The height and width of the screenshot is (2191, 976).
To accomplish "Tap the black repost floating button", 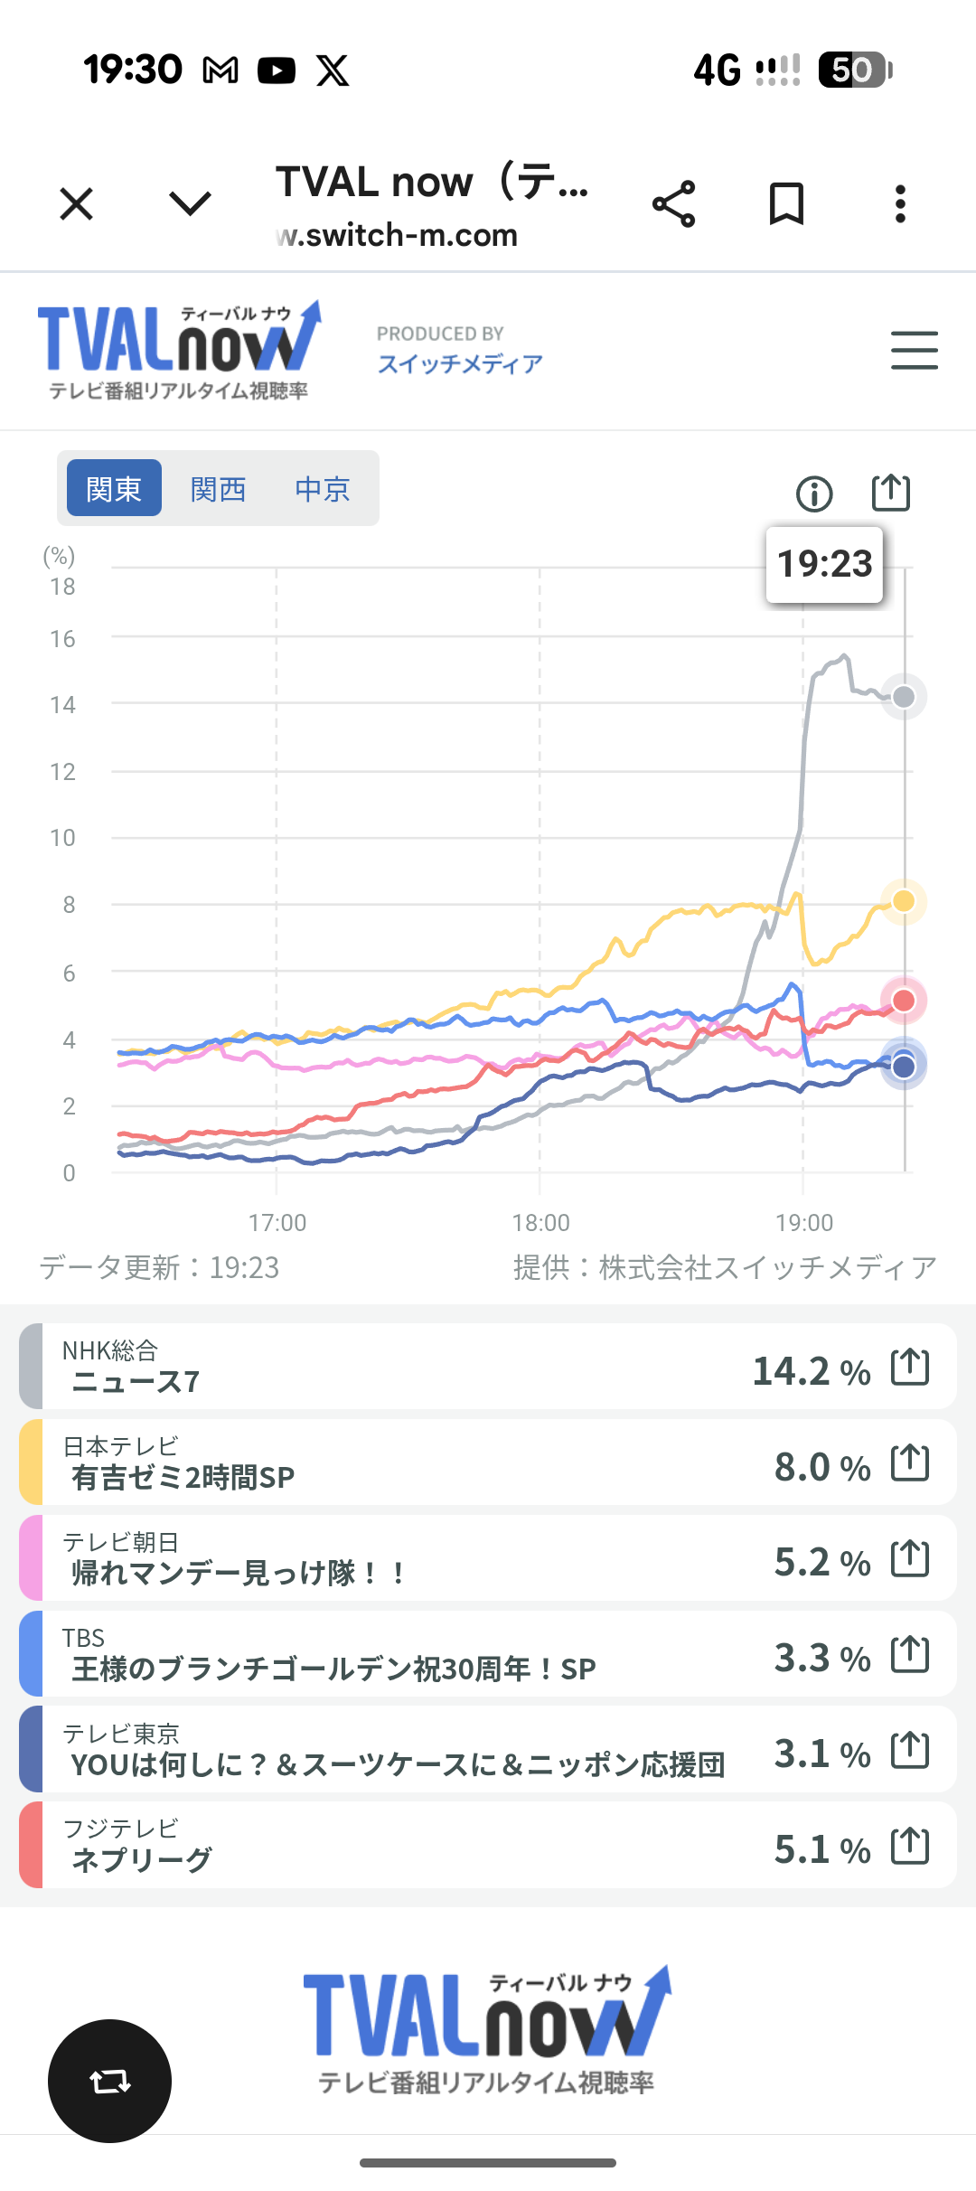I will (109, 2081).
